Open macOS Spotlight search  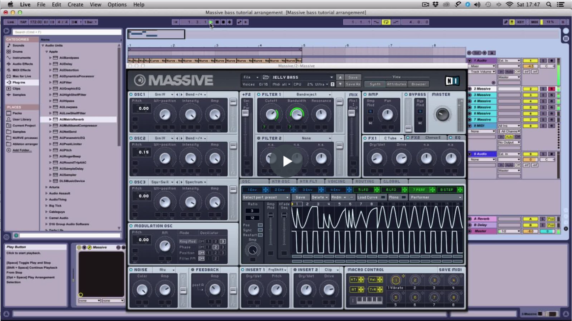tap(549, 4)
